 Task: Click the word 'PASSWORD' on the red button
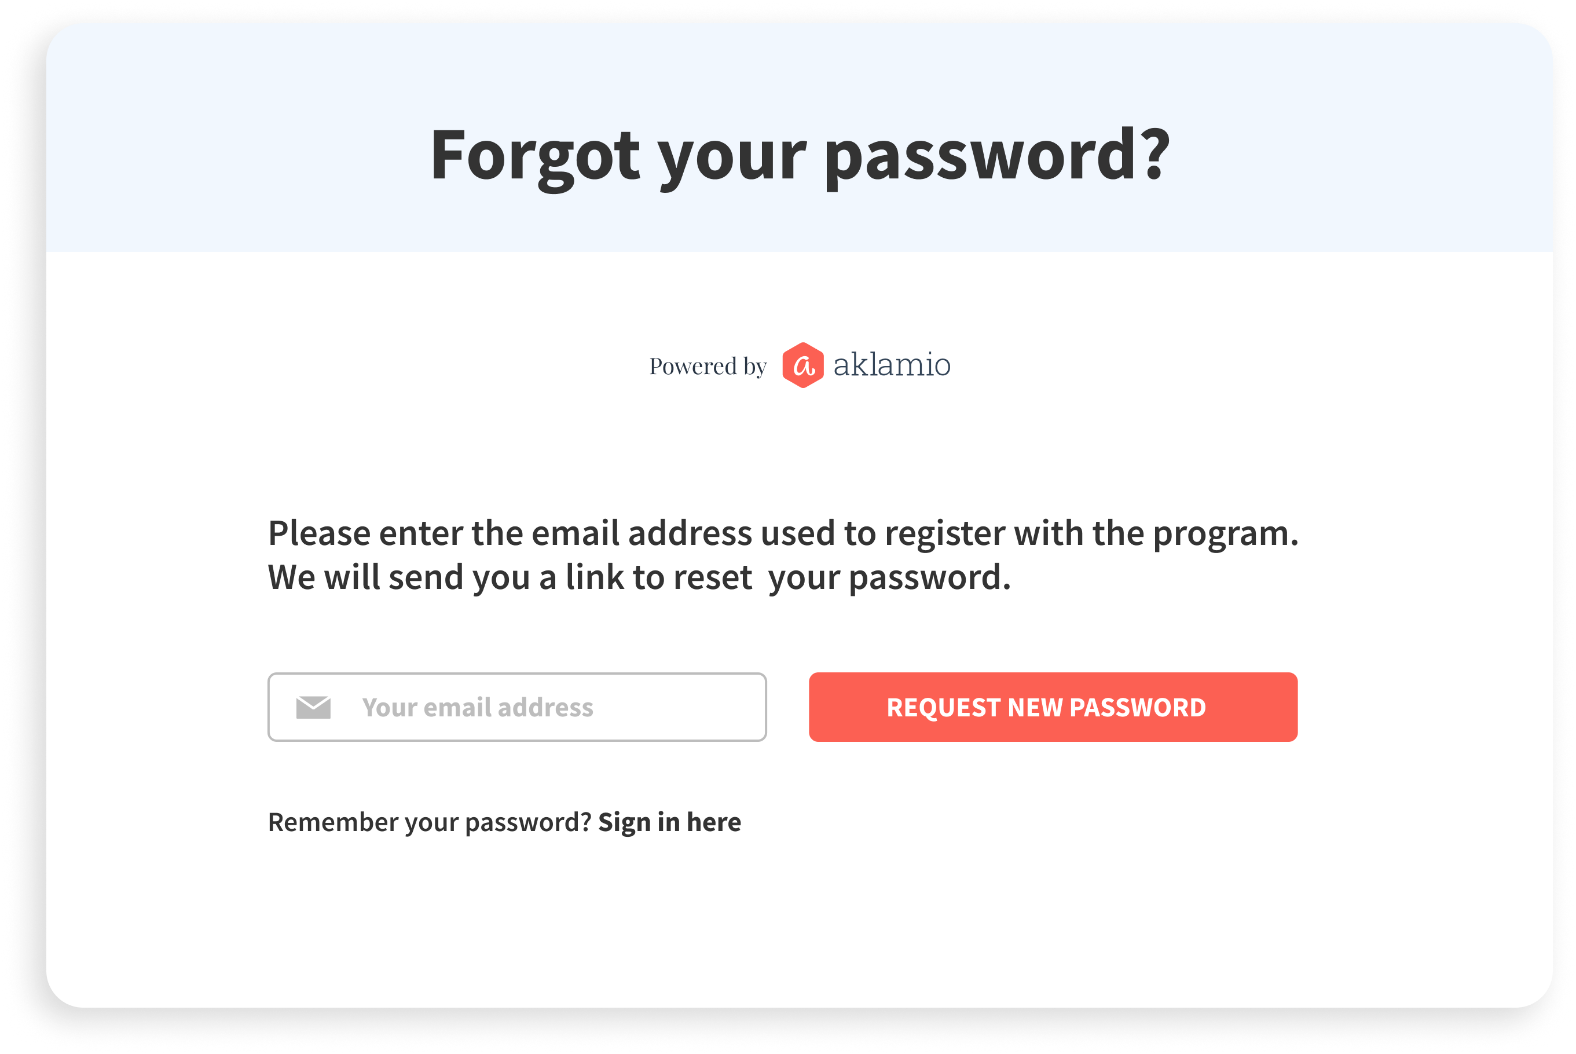pyautogui.click(x=1137, y=708)
